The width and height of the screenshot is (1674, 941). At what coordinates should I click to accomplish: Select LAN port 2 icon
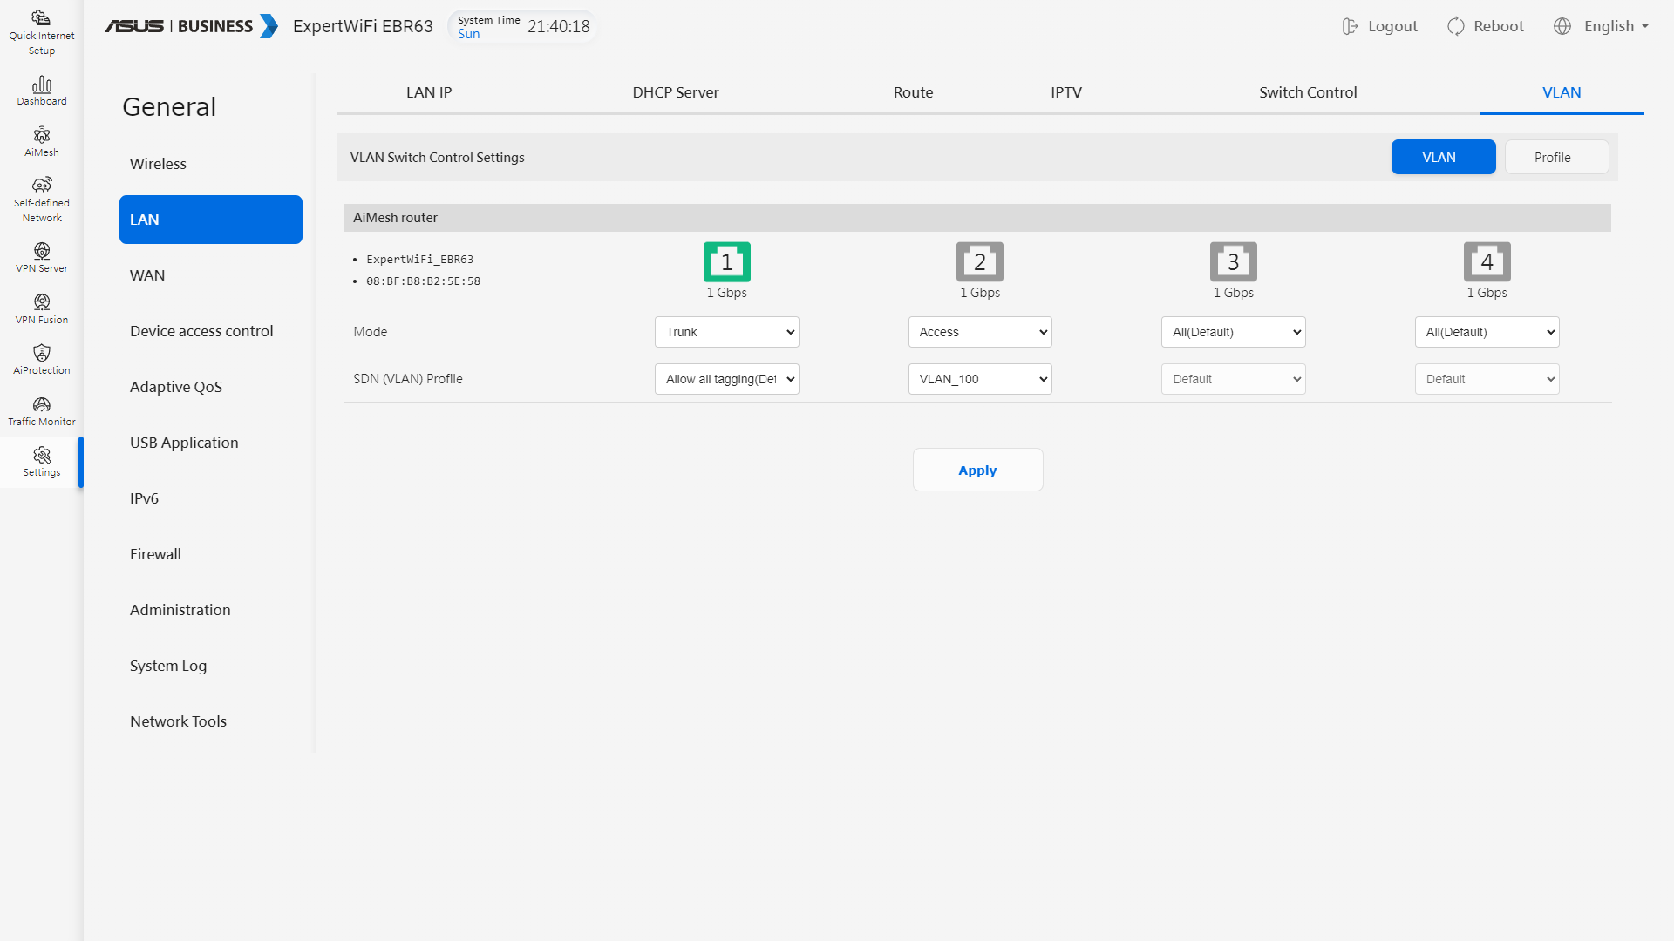(979, 261)
